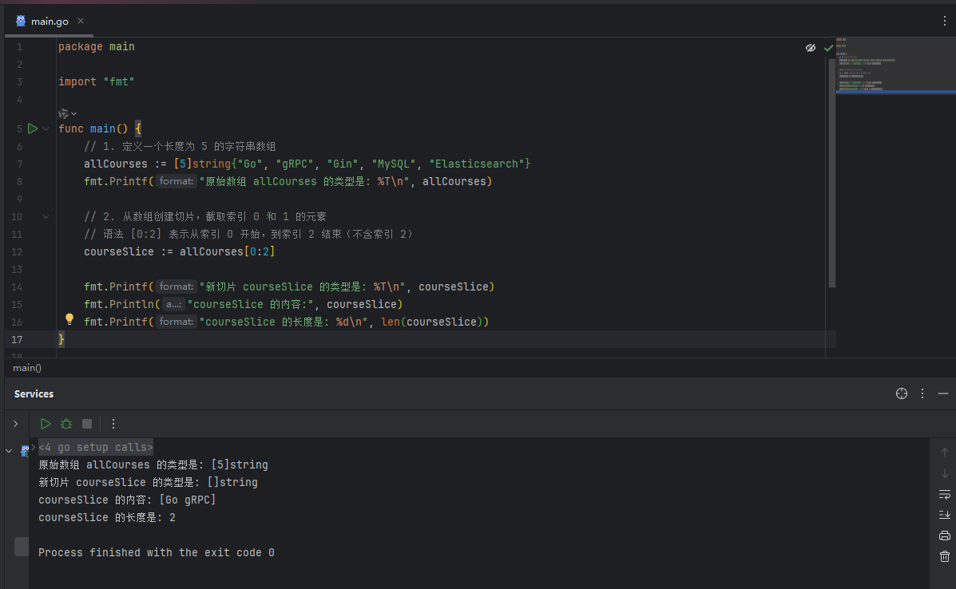Screen dimensions: 956x589
Task: Toggle soft-wrap in console output
Action: 944,494
